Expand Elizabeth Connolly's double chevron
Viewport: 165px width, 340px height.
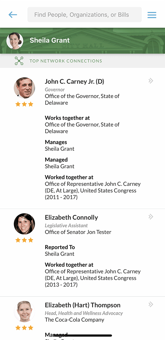coord(151,217)
